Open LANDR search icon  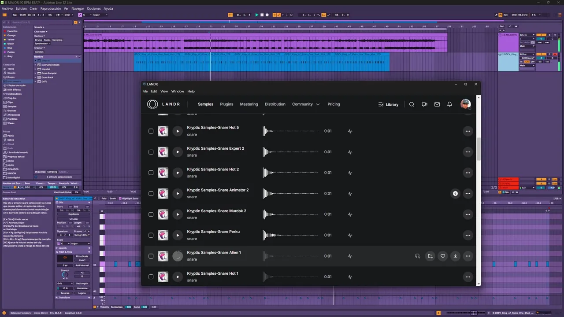click(x=412, y=104)
